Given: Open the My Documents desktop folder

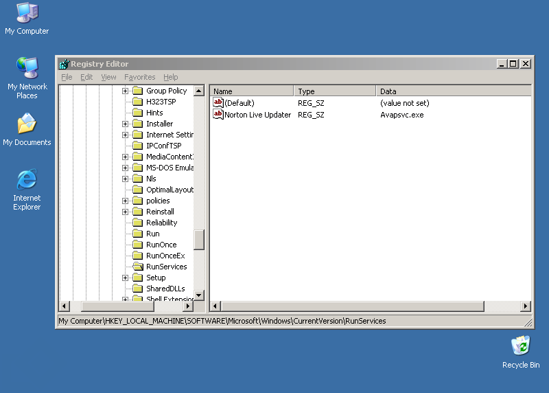Looking at the screenshot, I should 27,124.
